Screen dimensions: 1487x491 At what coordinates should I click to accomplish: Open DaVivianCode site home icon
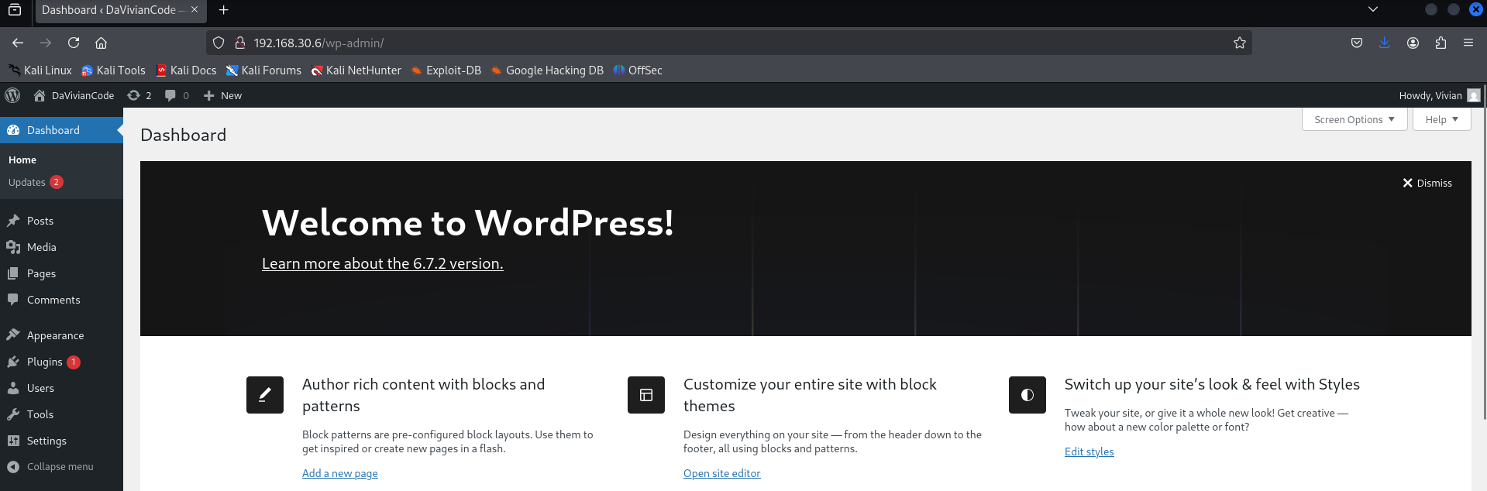point(40,95)
